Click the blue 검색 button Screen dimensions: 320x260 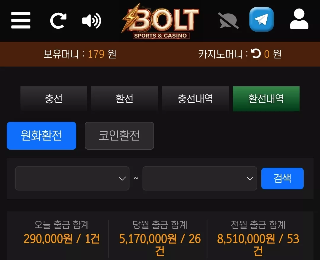tap(282, 178)
